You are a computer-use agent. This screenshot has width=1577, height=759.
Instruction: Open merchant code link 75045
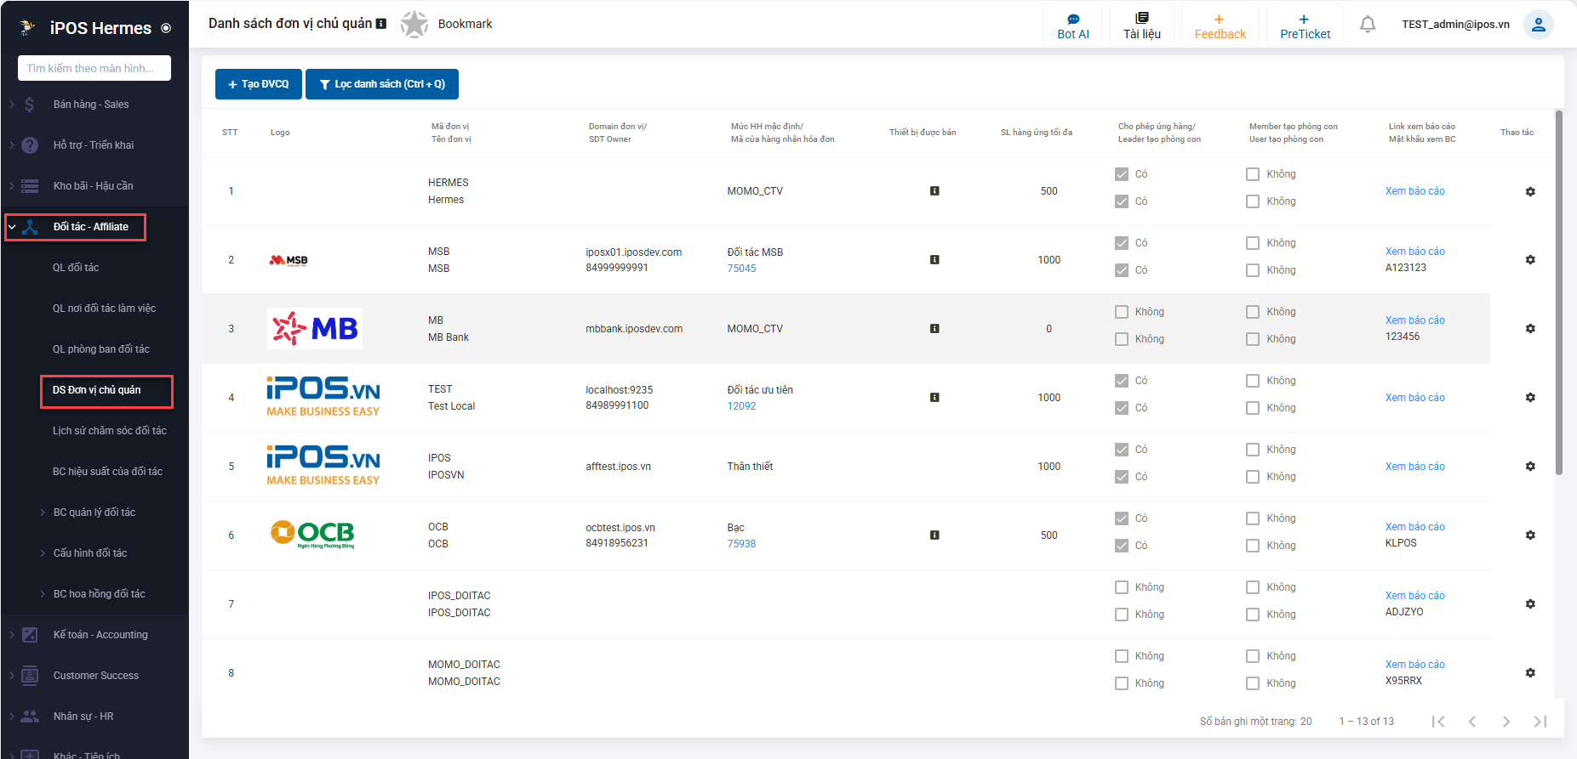coord(741,269)
